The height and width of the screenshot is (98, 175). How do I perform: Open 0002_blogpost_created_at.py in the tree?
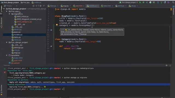28,19
